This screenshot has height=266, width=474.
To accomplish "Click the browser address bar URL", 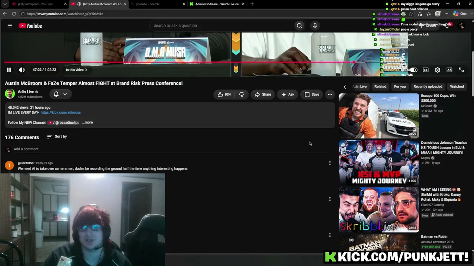I will (x=65, y=14).
